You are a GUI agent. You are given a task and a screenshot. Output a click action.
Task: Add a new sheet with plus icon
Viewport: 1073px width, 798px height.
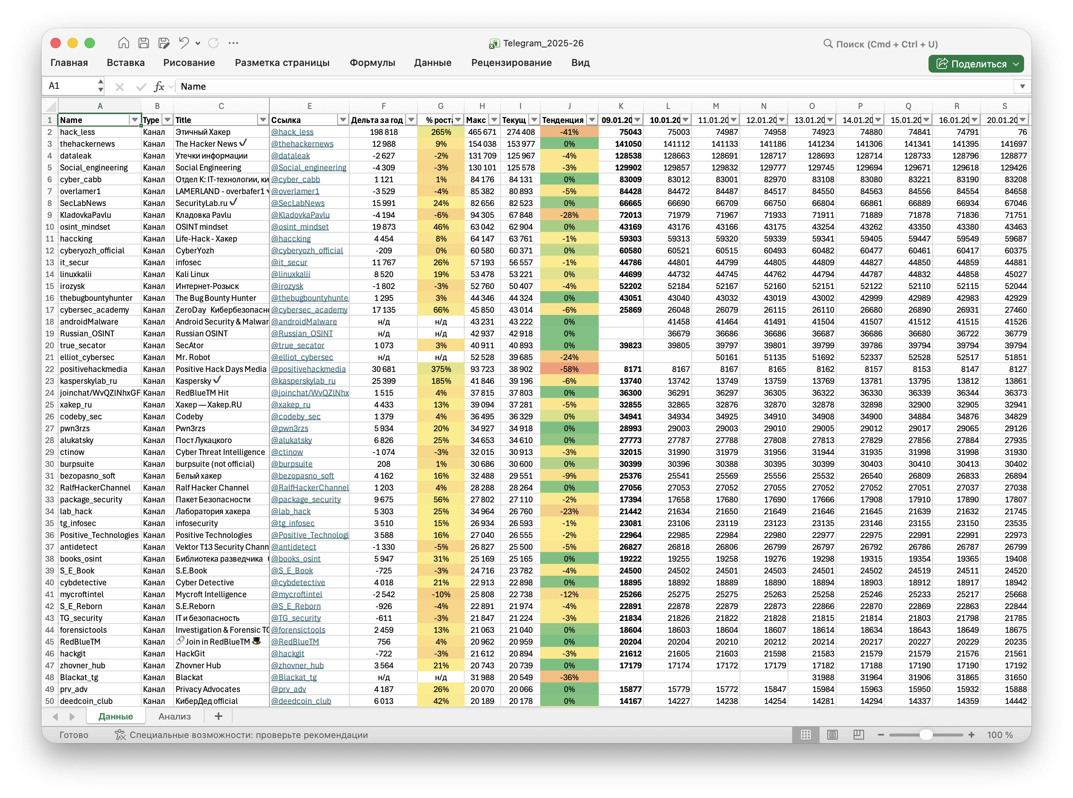tap(218, 716)
